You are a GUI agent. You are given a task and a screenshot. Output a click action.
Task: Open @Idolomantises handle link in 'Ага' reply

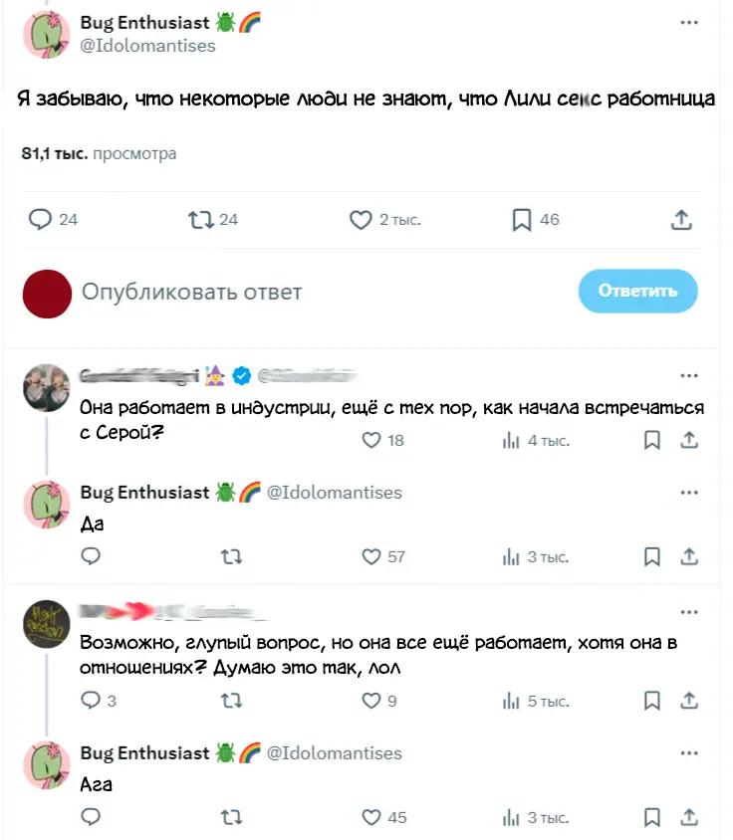point(334,753)
